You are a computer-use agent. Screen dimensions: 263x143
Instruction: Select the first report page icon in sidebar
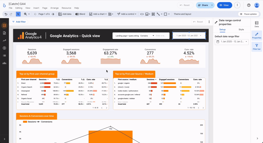4,25
